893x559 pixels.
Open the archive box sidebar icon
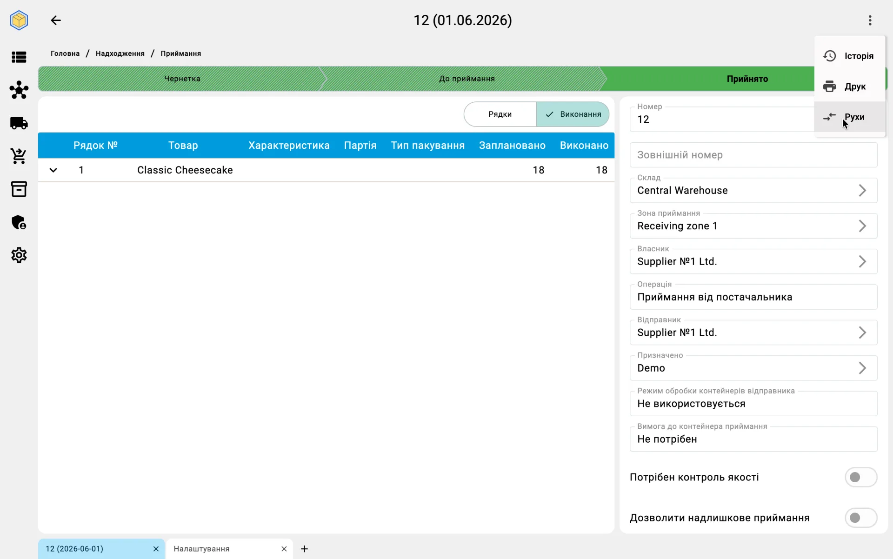pyautogui.click(x=19, y=189)
